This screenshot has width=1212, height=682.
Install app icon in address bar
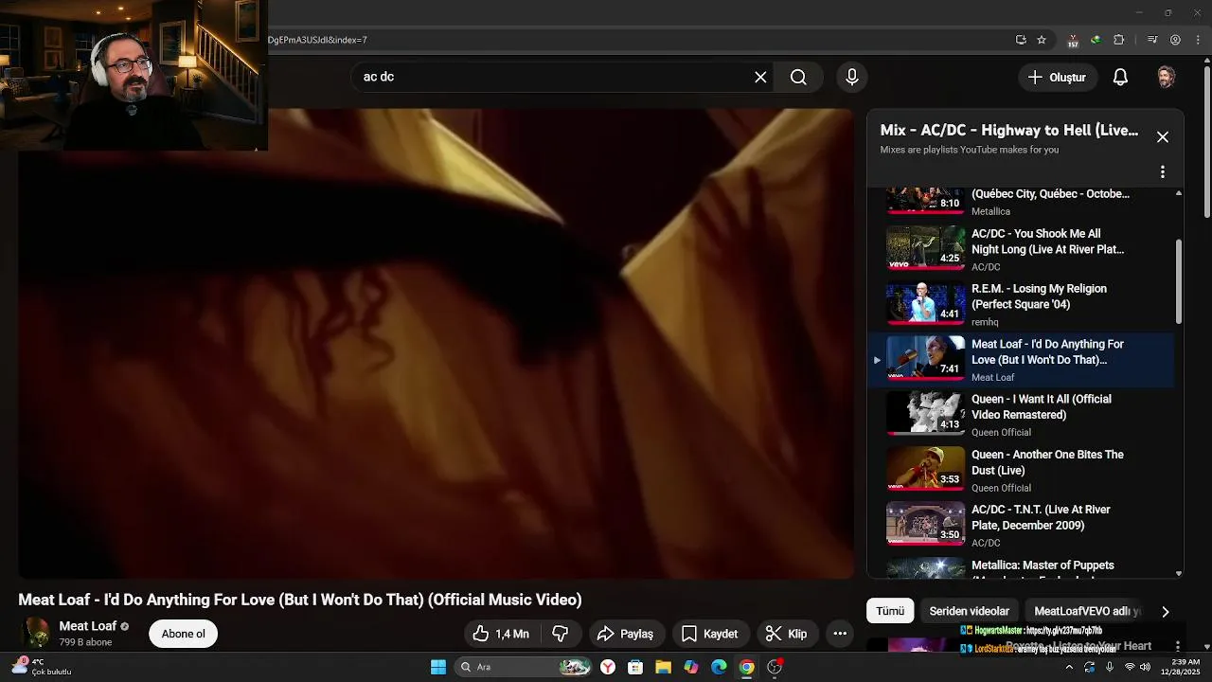point(1021,40)
